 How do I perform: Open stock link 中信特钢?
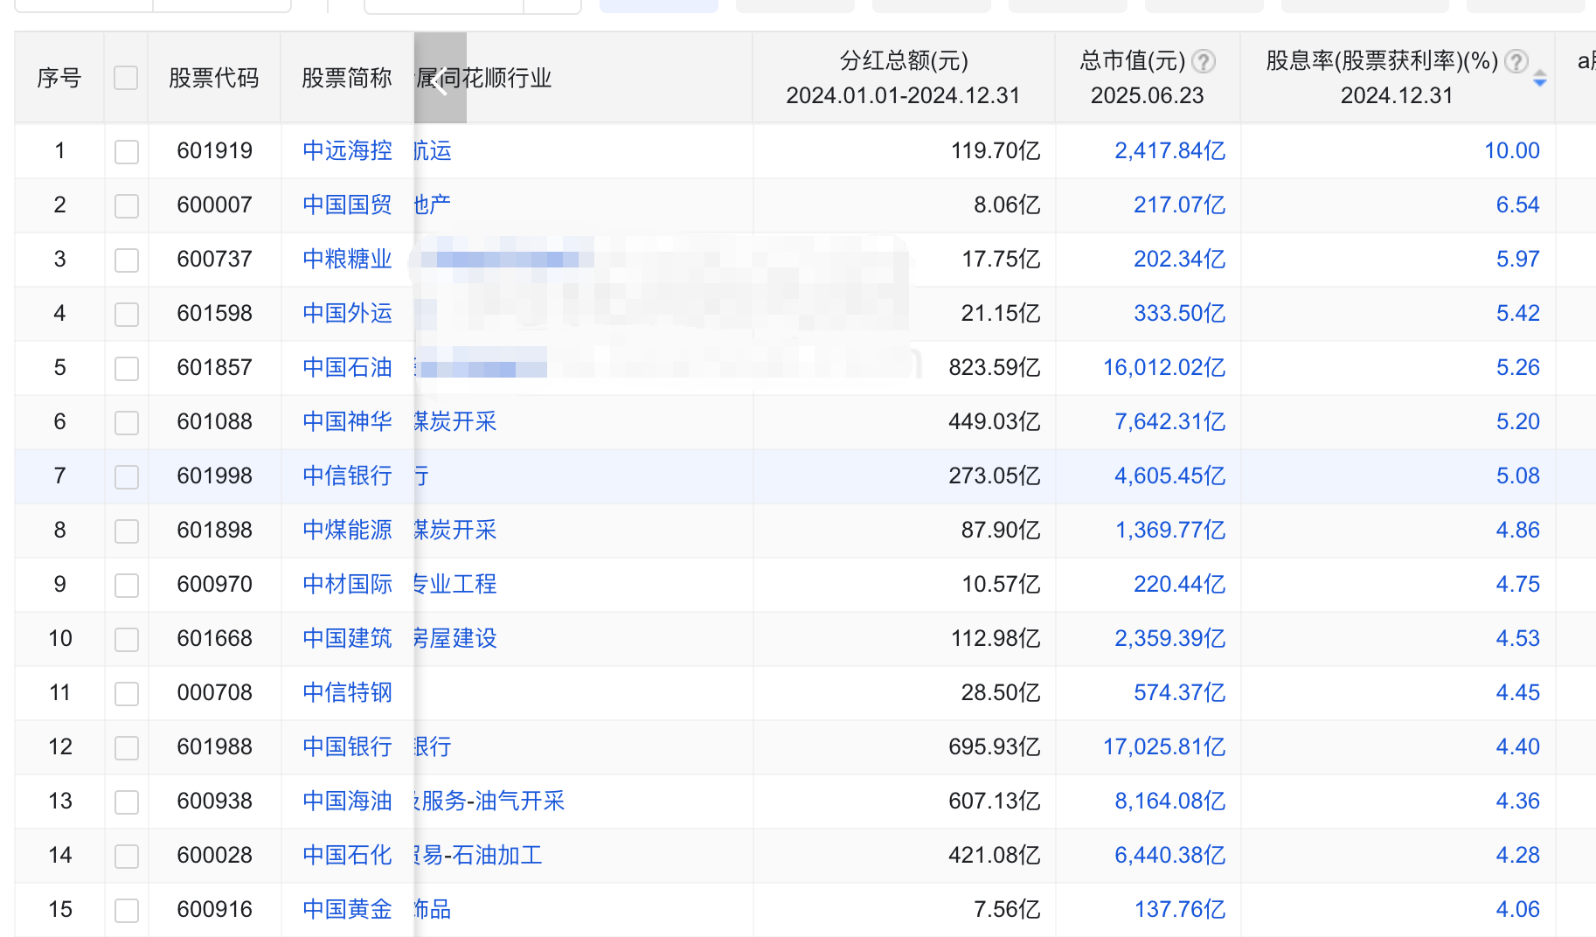tap(347, 692)
